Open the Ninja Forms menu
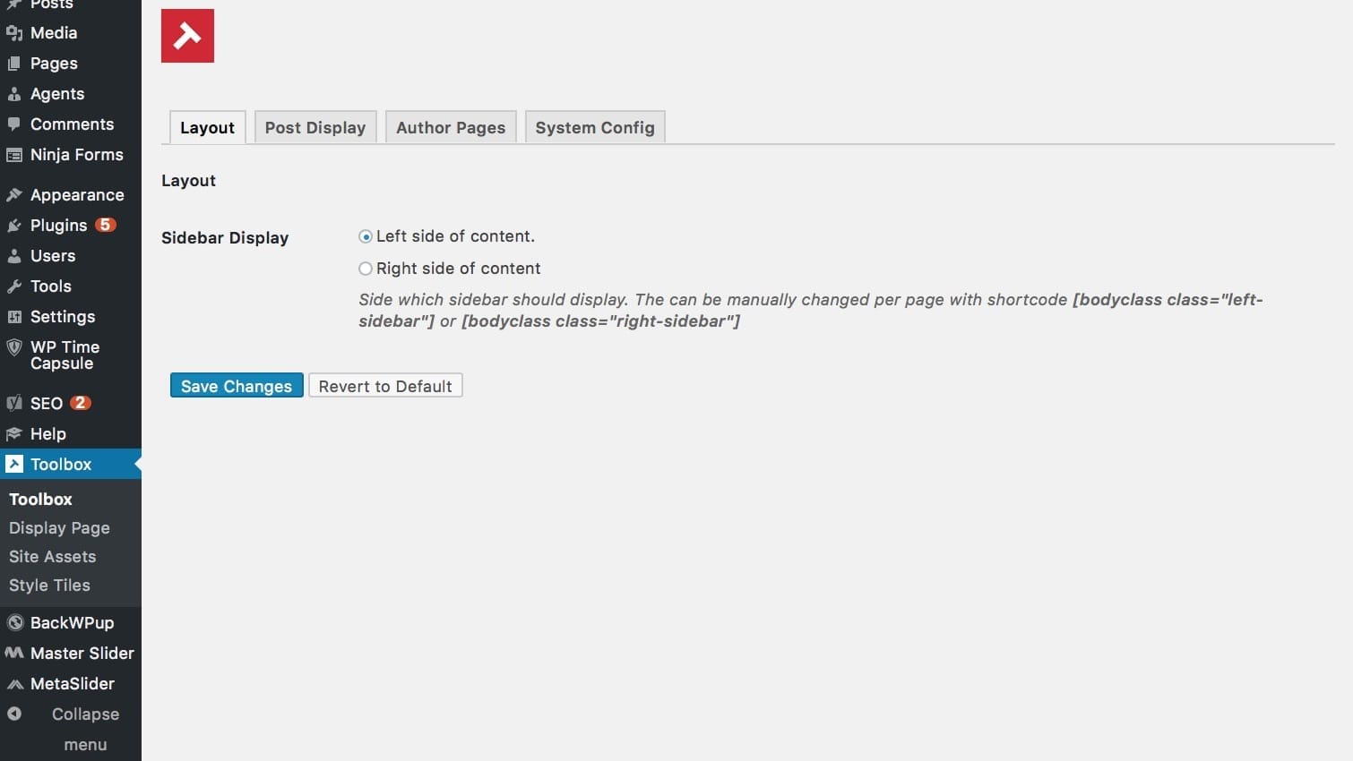 tap(76, 155)
